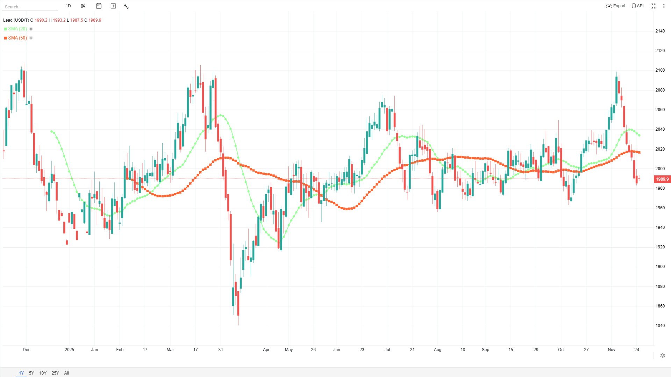The width and height of the screenshot is (671, 377).
Task: Open the wrench indicators tool
Action: 126,6
